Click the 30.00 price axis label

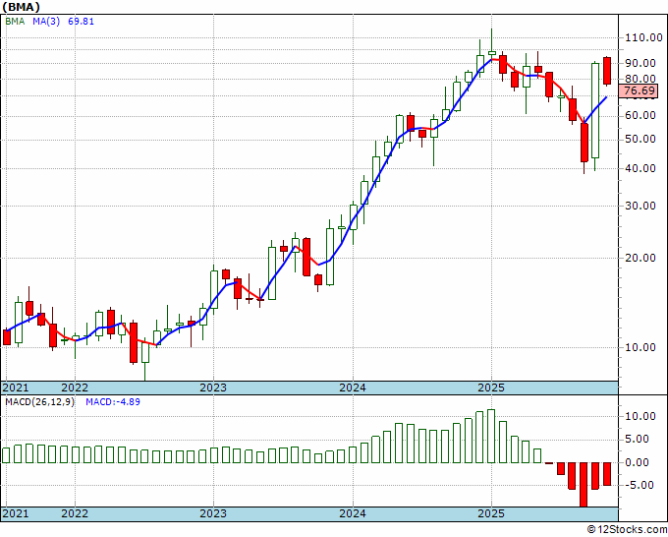pos(640,206)
